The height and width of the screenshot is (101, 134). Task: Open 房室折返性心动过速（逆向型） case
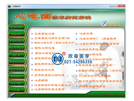(101, 71)
